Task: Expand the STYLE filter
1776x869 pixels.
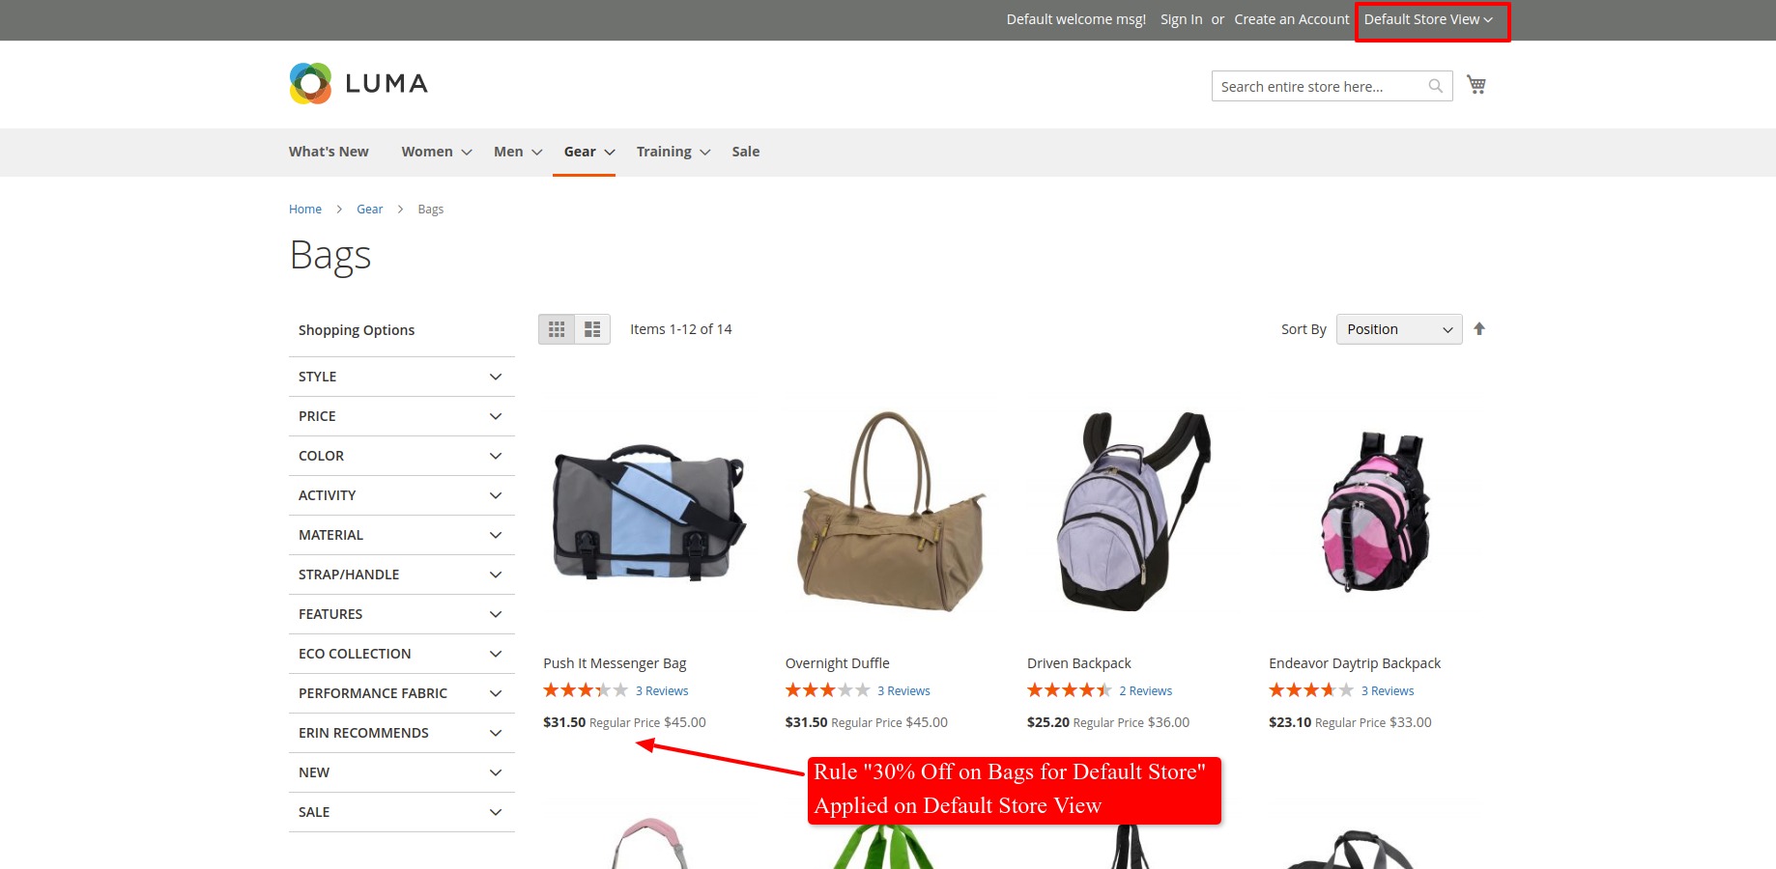Action: [402, 377]
